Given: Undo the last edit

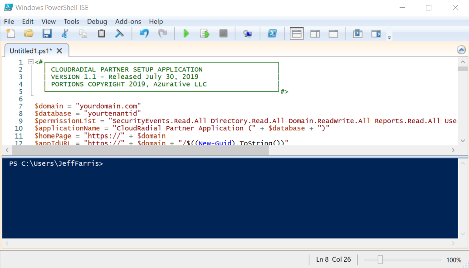Looking at the screenshot, I should 144,33.
